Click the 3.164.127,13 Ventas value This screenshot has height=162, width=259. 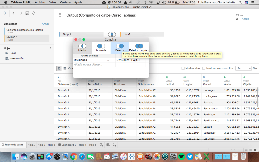click(x=232, y=133)
